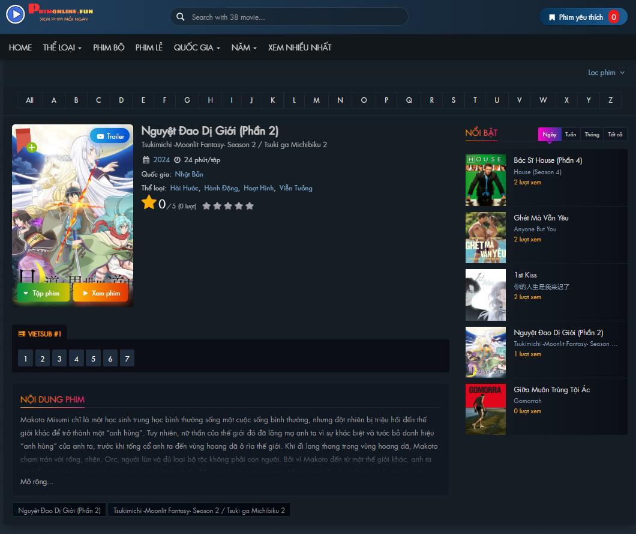
Task: Open the Bác Sĩ House poster thumbnail
Action: click(x=485, y=181)
